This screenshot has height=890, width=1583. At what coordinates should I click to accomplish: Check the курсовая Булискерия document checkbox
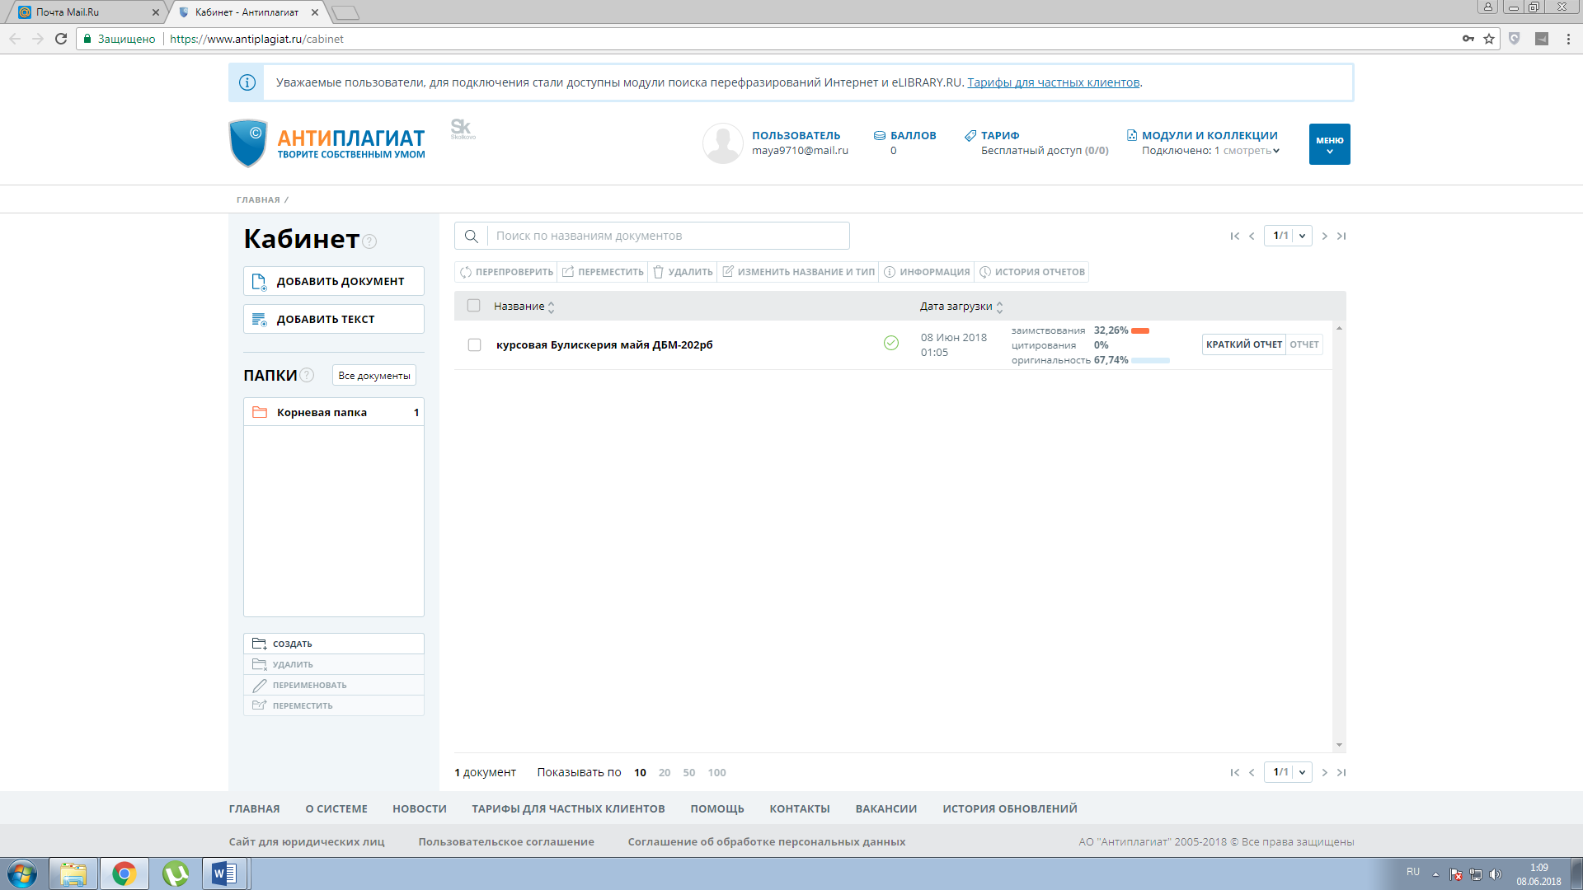coord(474,344)
